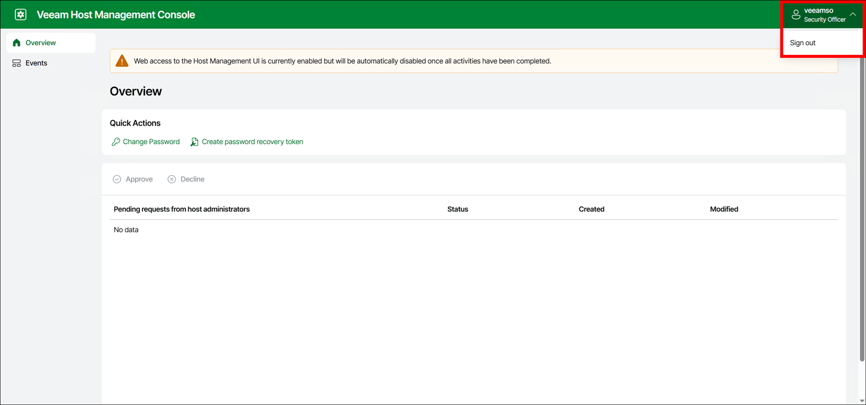Collapse the user menu chevron

[x=853, y=14]
